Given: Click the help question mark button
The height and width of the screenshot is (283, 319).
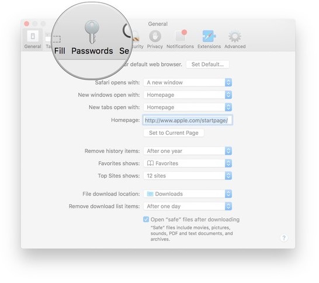Looking at the screenshot, I should coord(284,237).
